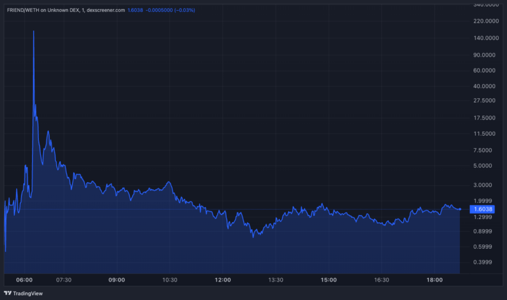Image resolution: width=507 pixels, height=300 pixels.
Task: Select the 12:00 time axis label
Action: [x=222, y=280]
